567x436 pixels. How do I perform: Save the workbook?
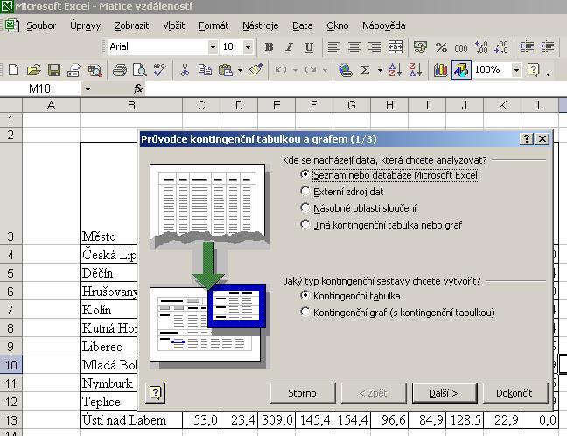pos(54,70)
